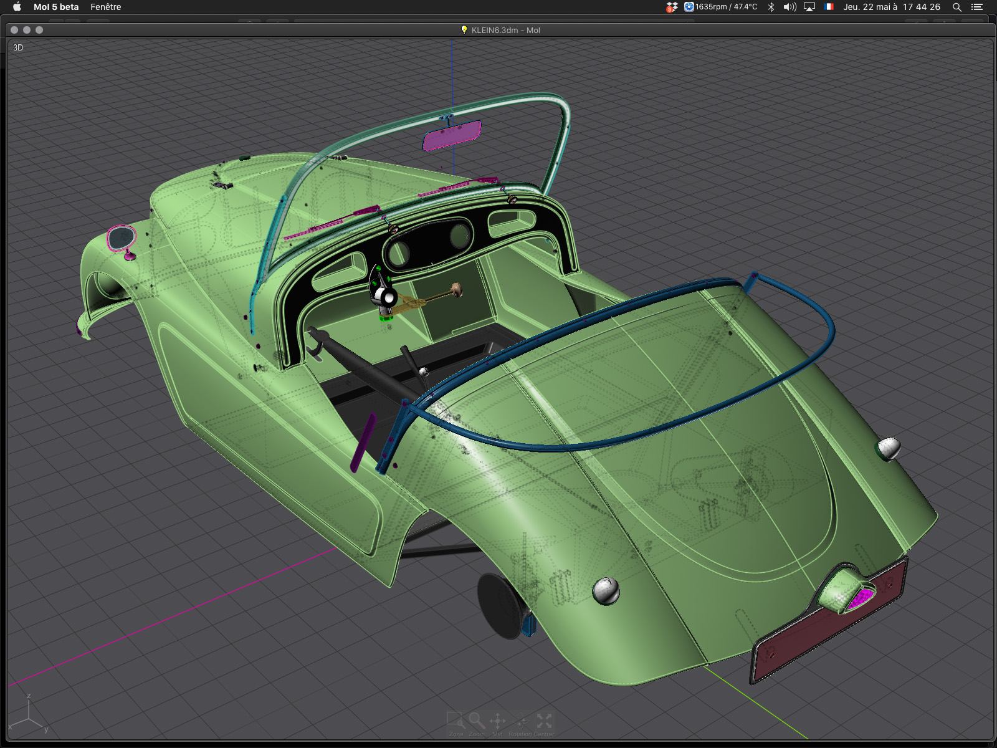Open the Fenêtre menu
997x748 pixels.
106,7
